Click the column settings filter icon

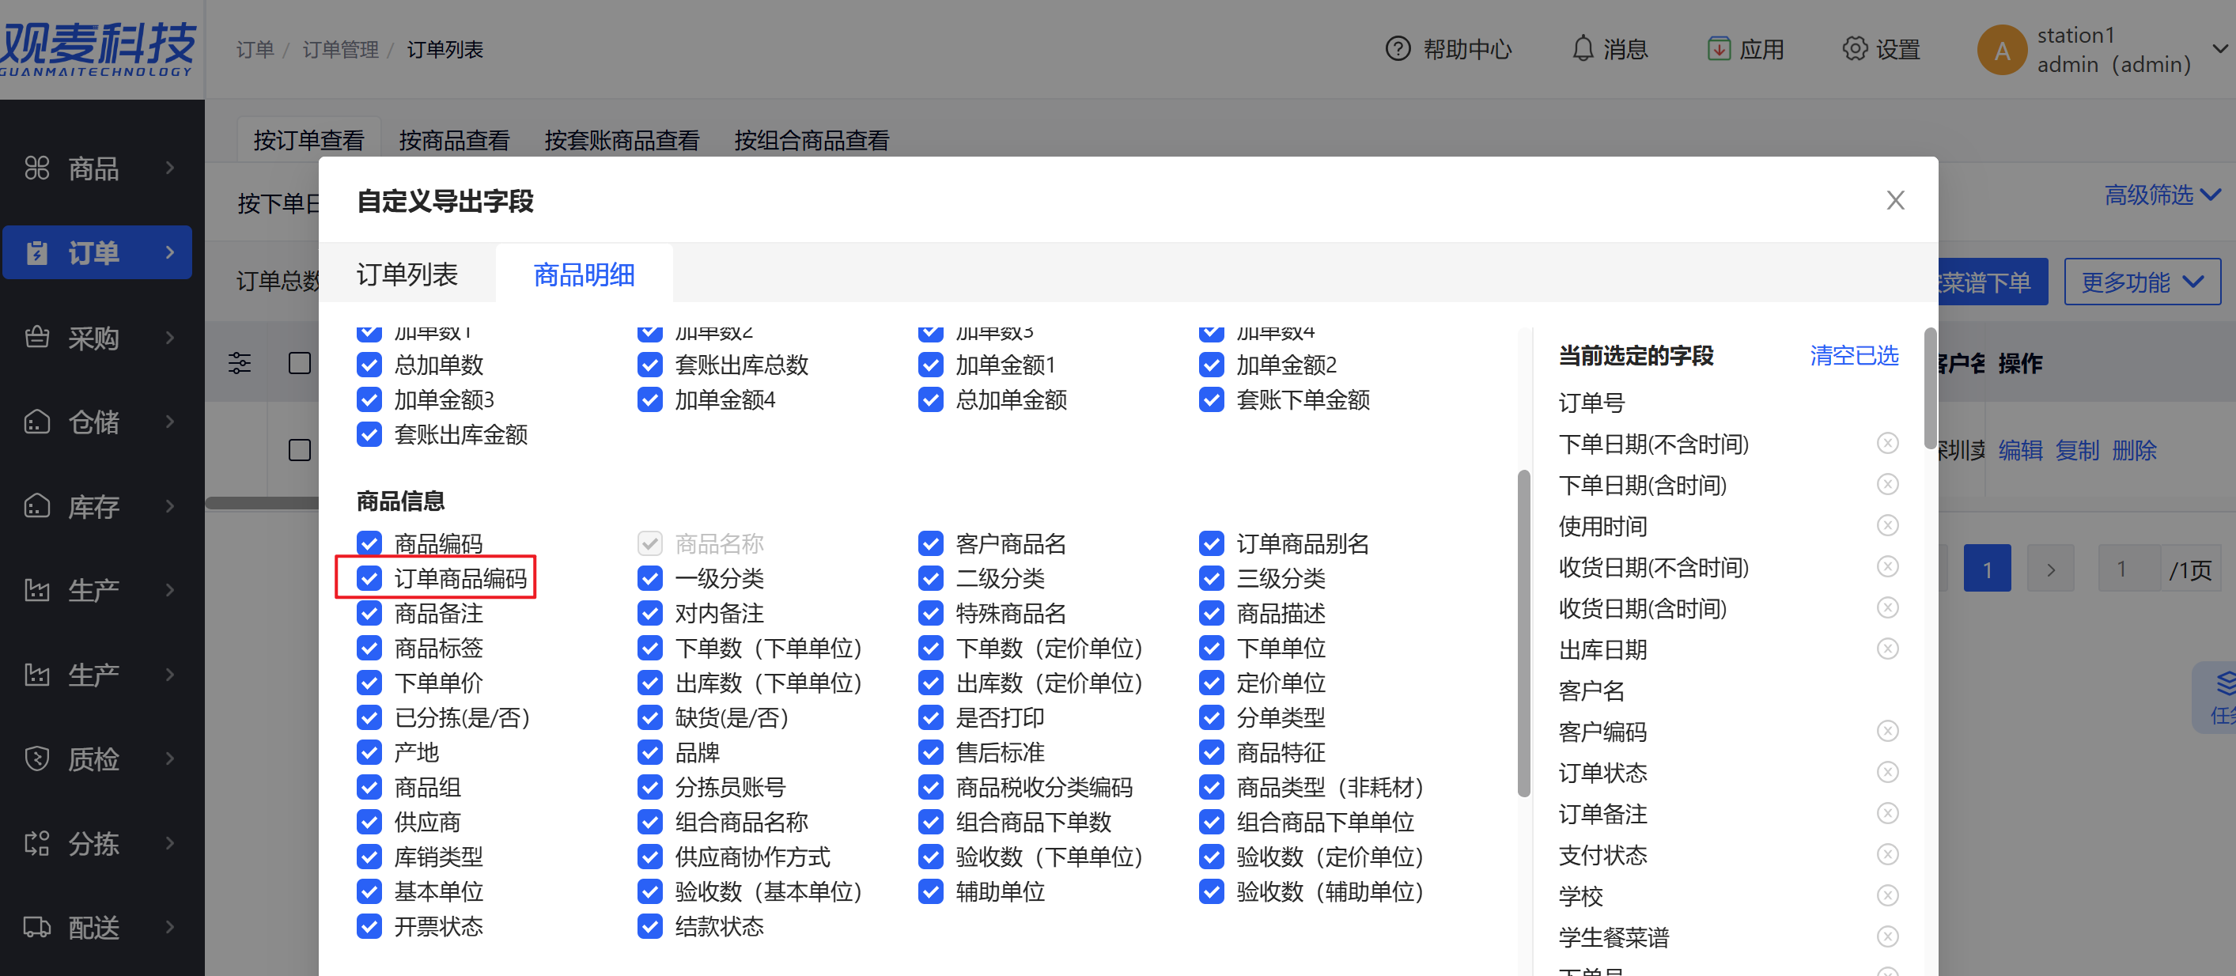pyautogui.click(x=239, y=363)
